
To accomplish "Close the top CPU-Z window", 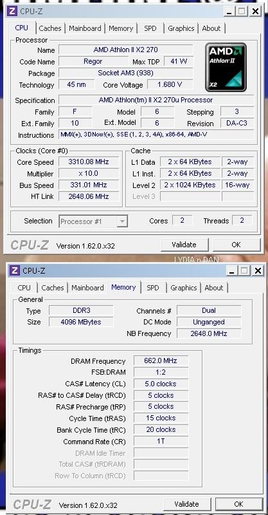I will click(255, 12).
